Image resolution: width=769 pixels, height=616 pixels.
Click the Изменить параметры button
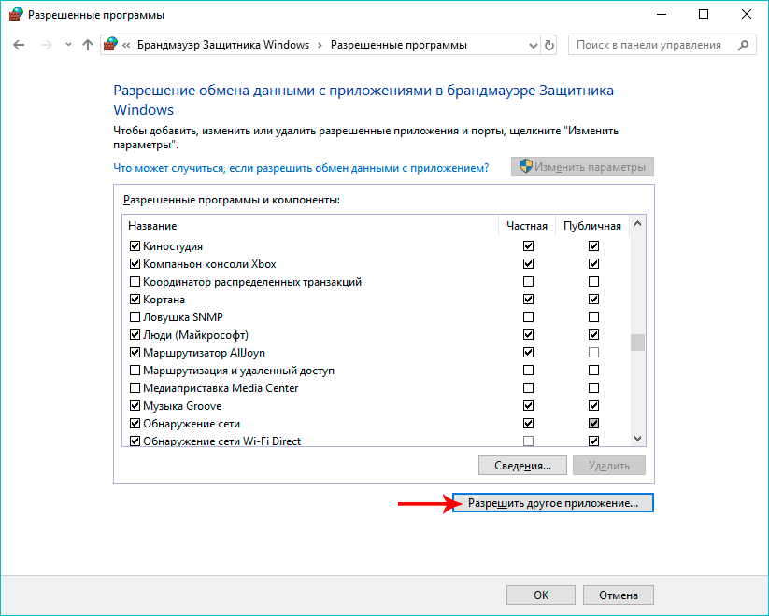pos(582,167)
